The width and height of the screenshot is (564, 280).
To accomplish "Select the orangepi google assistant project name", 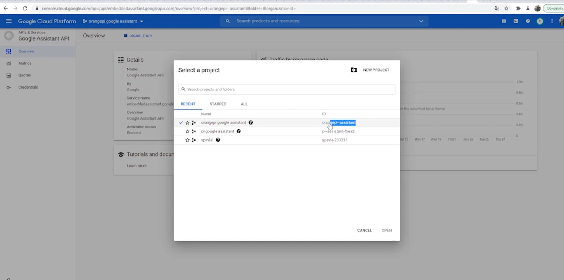I will click(x=223, y=122).
